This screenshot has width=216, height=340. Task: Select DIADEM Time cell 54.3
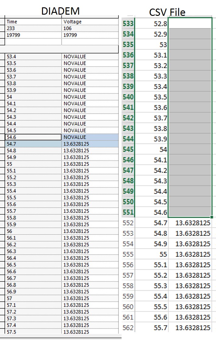click(33, 117)
